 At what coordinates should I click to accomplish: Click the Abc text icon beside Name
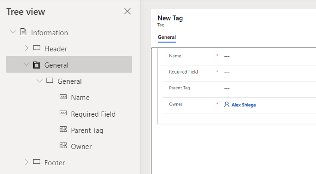pos(63,97)
